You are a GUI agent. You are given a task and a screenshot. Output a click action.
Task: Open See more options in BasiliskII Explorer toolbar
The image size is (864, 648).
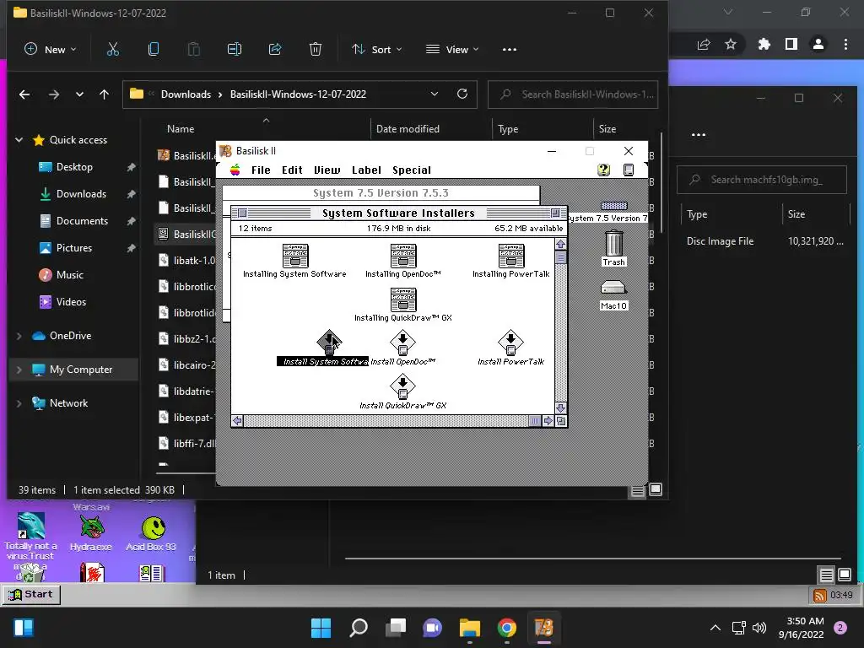[x=510, y=50]
